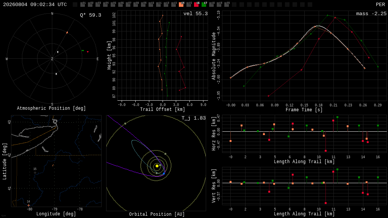This screenshot has height=218, width=388.
Task: Select the gray station 01 box
Action: point(83,4)
